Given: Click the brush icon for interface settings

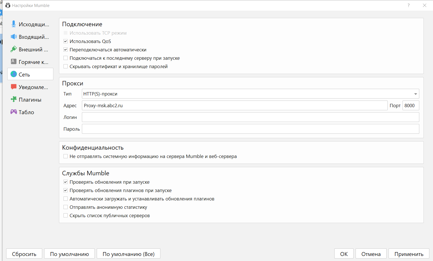Looking at the screenshot, I should pyautogui.click(x=13, y=49).
